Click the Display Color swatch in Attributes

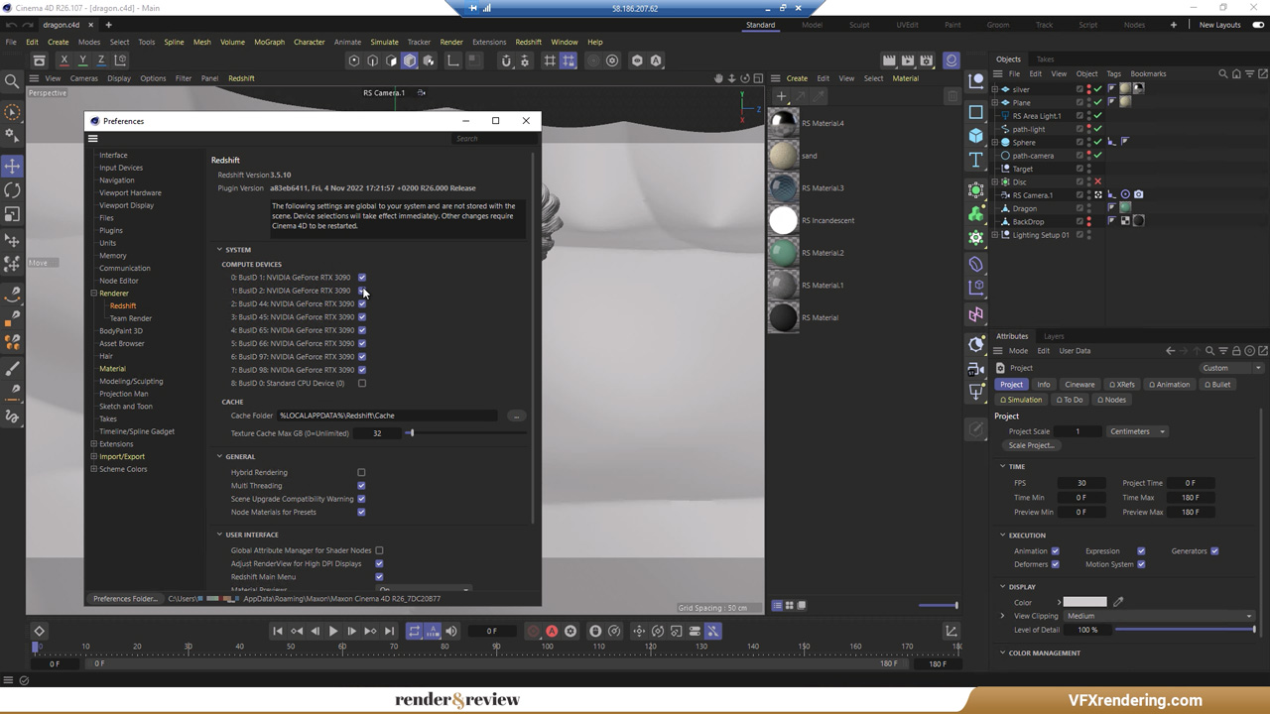[1084, 602]
